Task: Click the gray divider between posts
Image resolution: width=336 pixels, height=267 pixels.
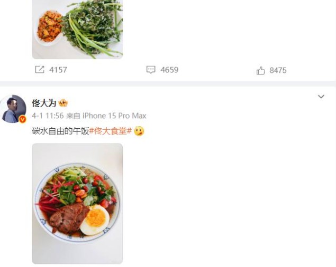Action: [168, 83]
